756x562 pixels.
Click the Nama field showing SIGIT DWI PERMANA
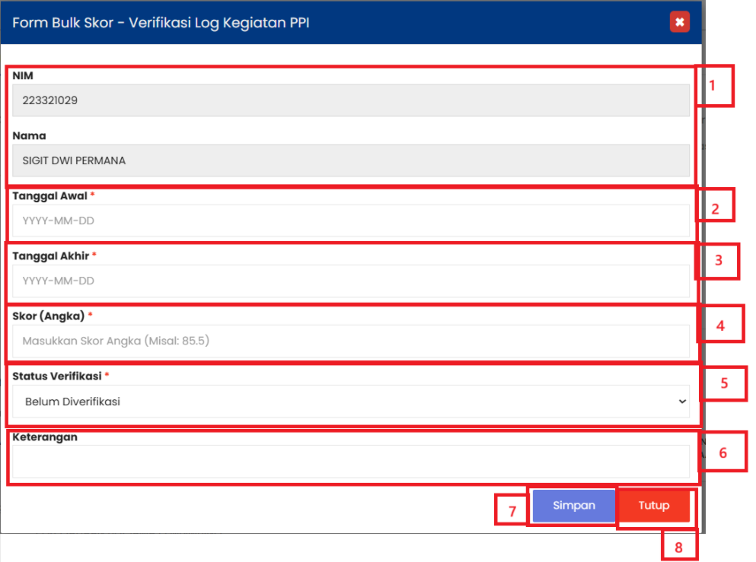tap(350, 160)
